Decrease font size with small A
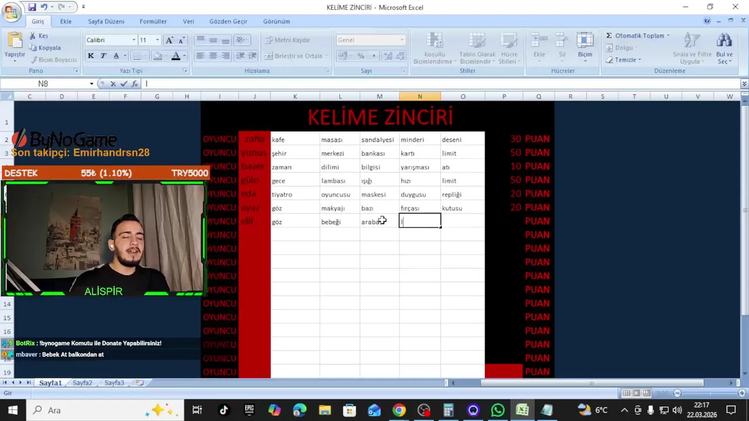Image resolution: width=749 pixels, height=421 pixels. click(x=181, y=40)
